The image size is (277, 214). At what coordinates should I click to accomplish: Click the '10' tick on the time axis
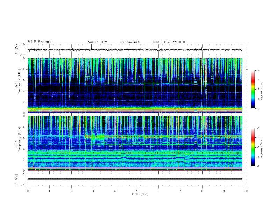pyautogui.click(x=246, y=191)
